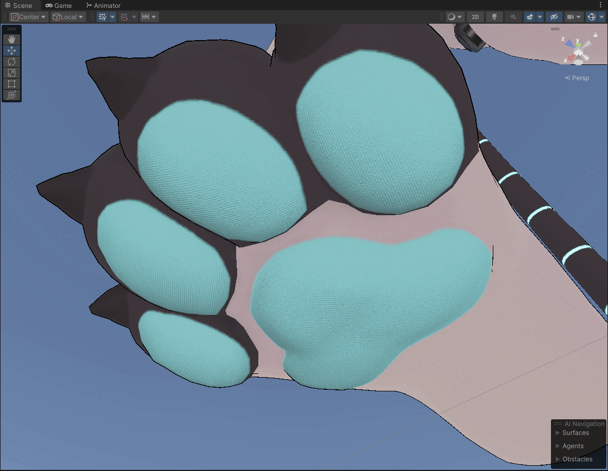Select the Rect transform tool
The image size is (608, 471).
tap(12, 84)
